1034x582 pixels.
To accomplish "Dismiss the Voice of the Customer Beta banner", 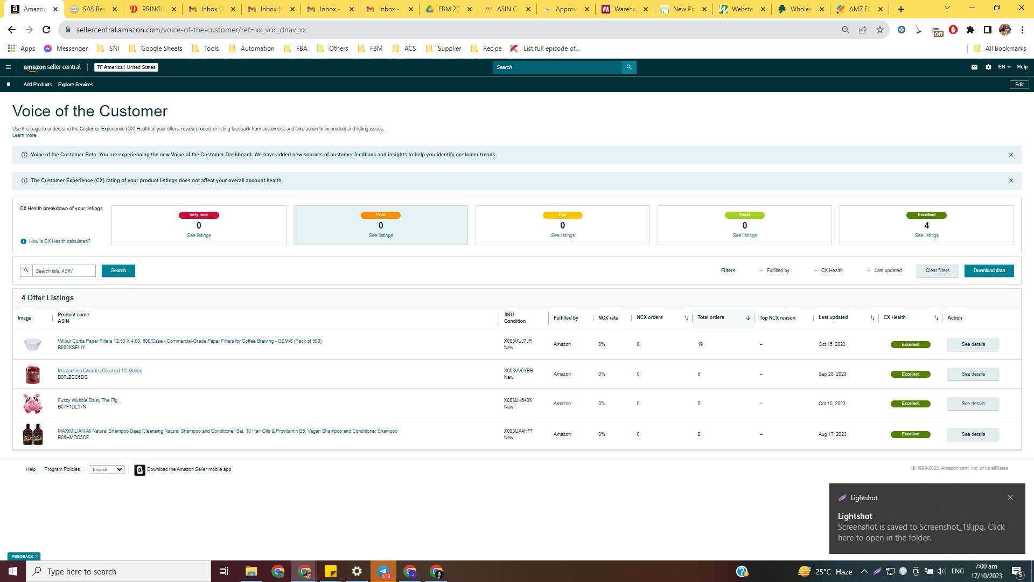I will (x=1011, y=155).
